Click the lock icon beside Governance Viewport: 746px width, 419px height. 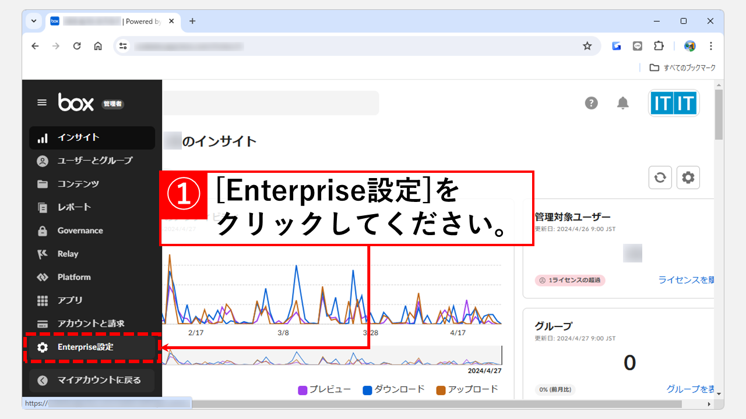click(43, 230)
